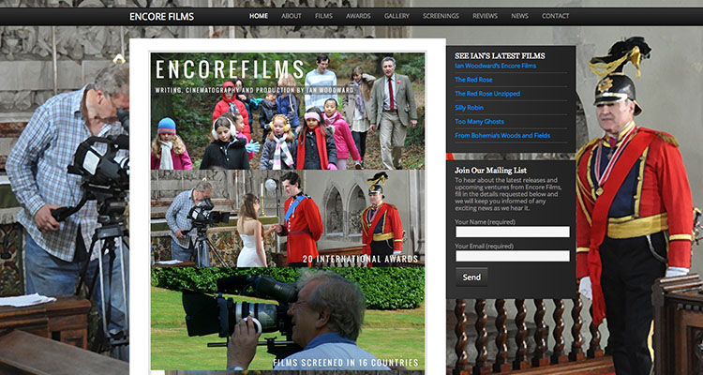Select the ENCOREFILMS banner image with children walking

tap(288, 112)
